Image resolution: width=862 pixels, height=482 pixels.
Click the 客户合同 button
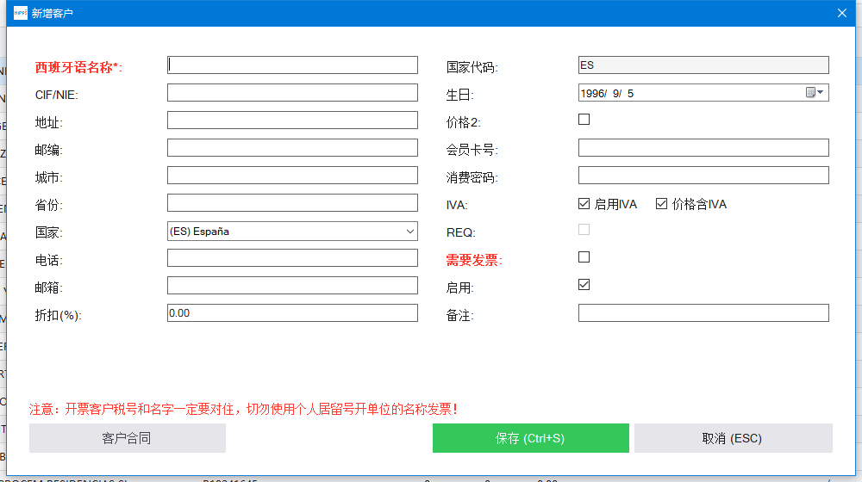click(x=128, y=438)
